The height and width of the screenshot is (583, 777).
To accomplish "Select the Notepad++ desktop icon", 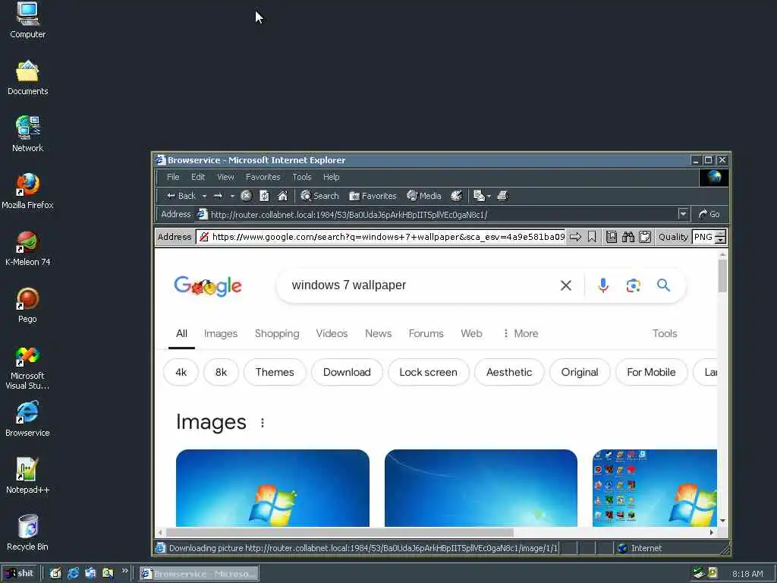I will (28, 476).
